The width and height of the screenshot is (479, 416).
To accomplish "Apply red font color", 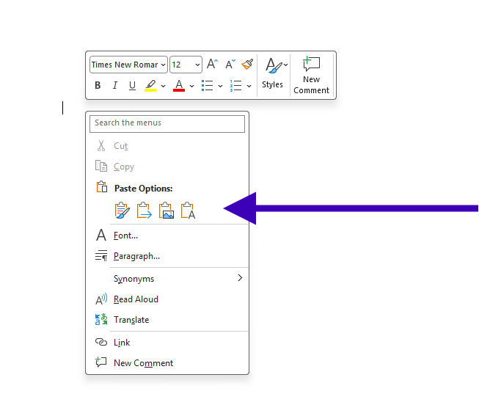I will pyautogui.click(x=179, y=85).
